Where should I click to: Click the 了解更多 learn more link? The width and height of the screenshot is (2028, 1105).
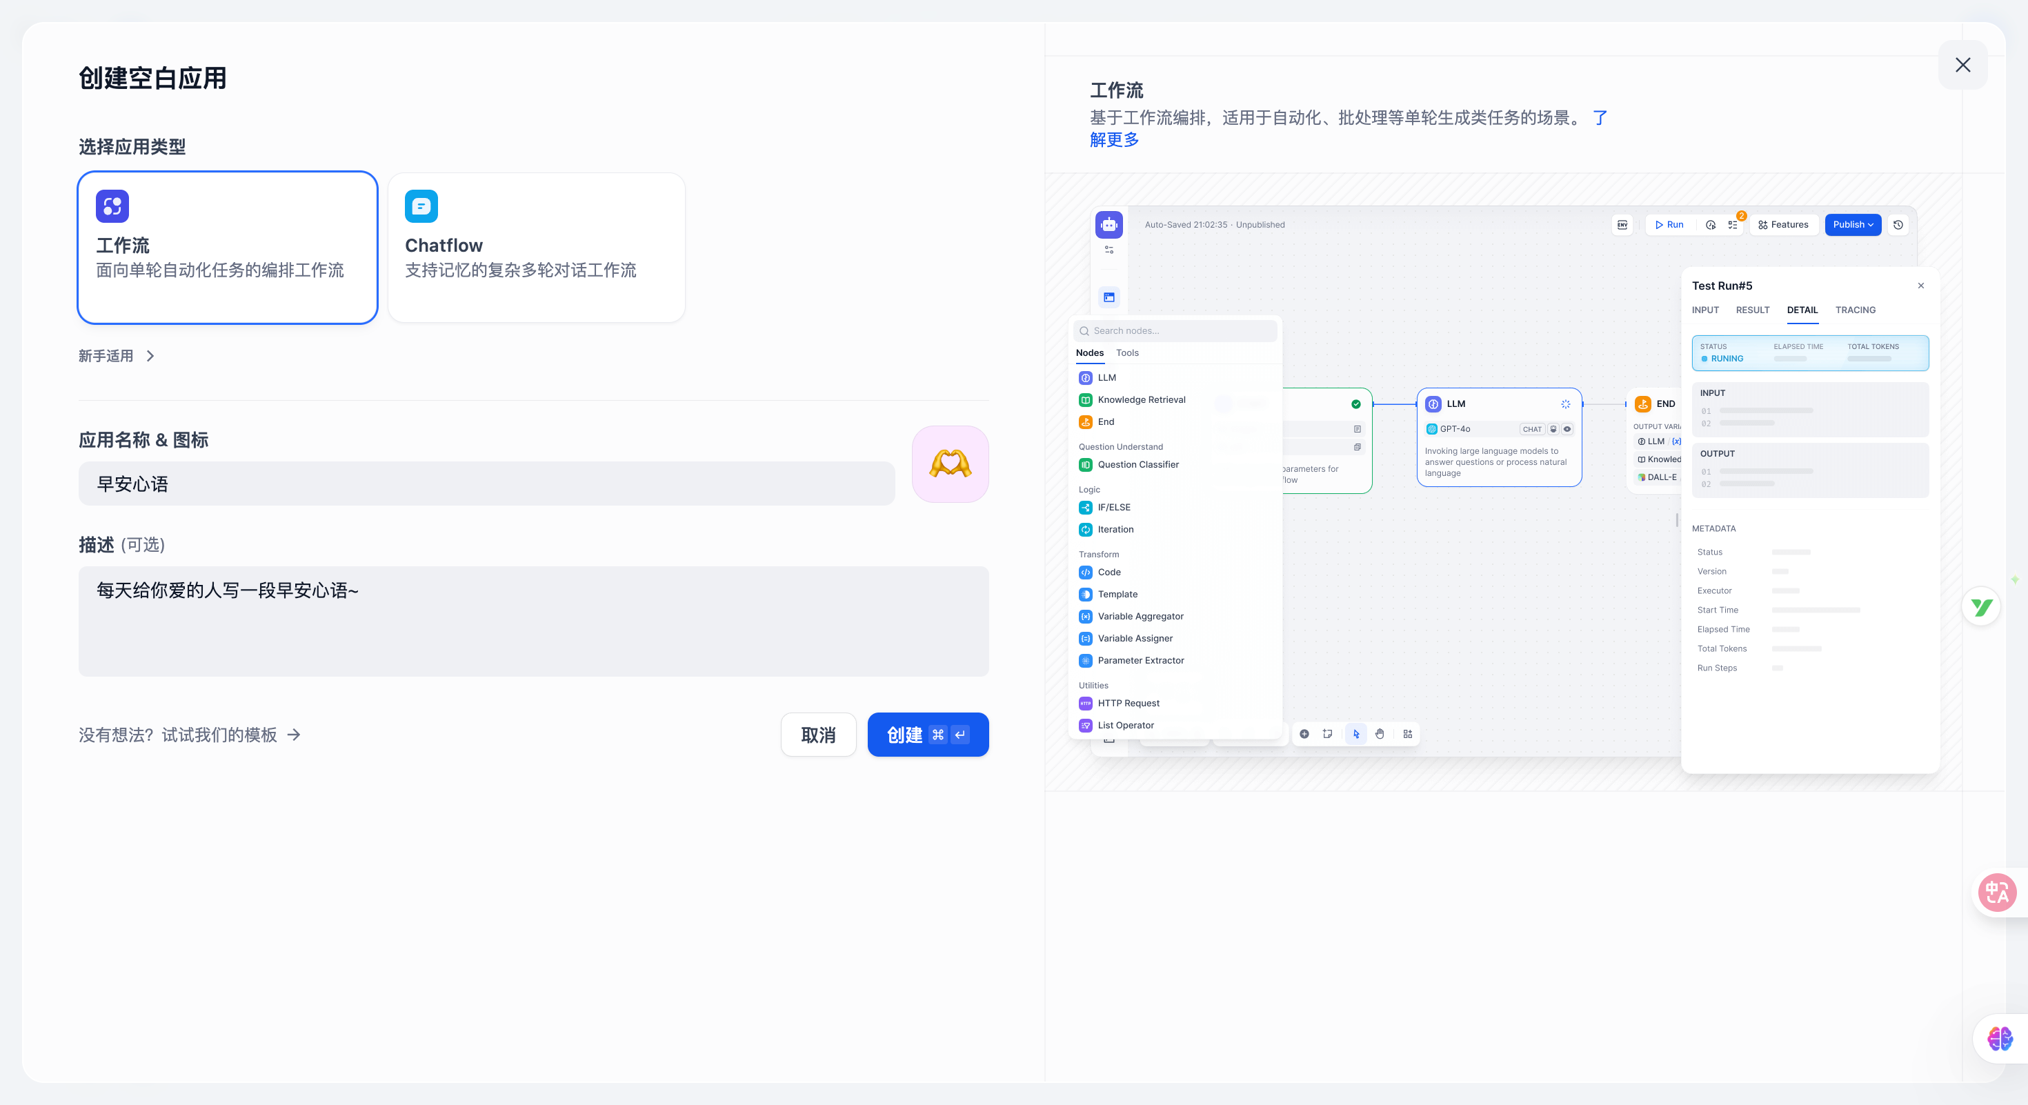1114,140
